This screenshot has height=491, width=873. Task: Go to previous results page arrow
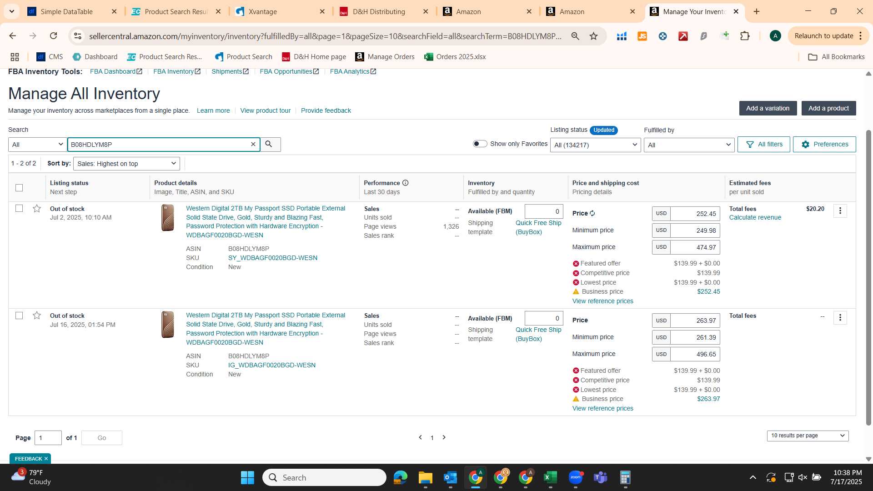click(420, 437)
